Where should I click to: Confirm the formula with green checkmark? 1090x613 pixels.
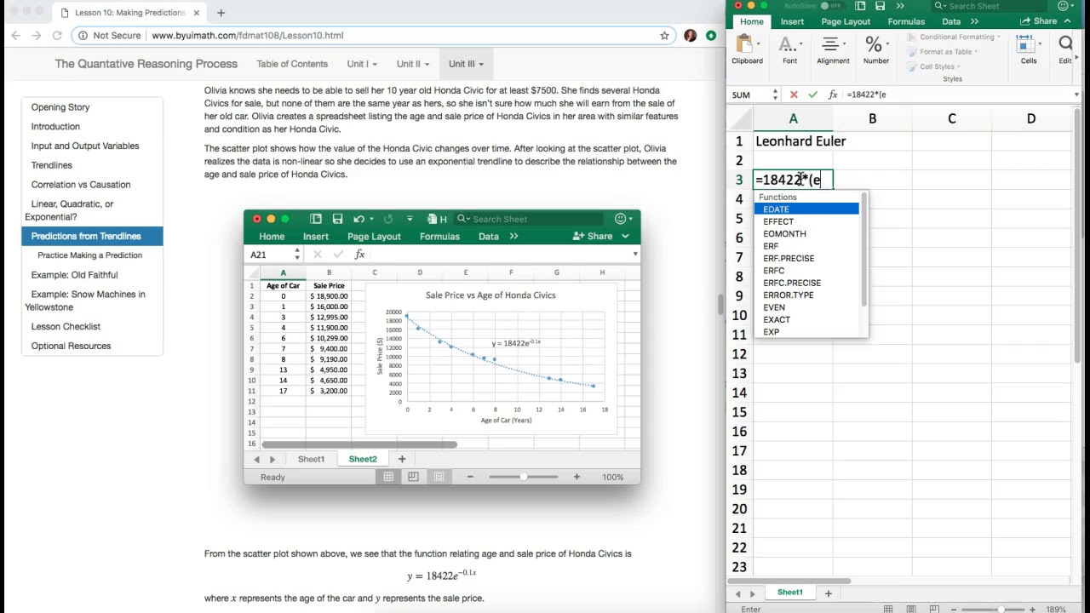click(812, 95)
